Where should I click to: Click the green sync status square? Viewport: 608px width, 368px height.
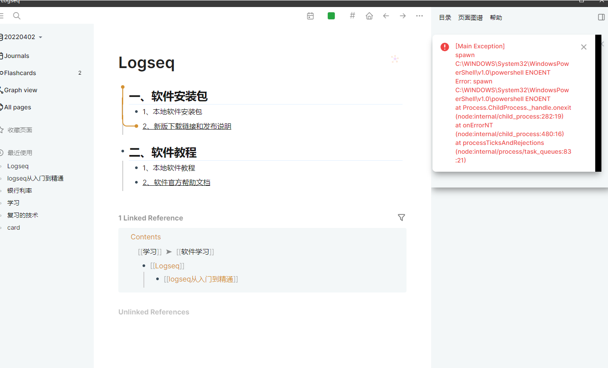click(331, 16)
